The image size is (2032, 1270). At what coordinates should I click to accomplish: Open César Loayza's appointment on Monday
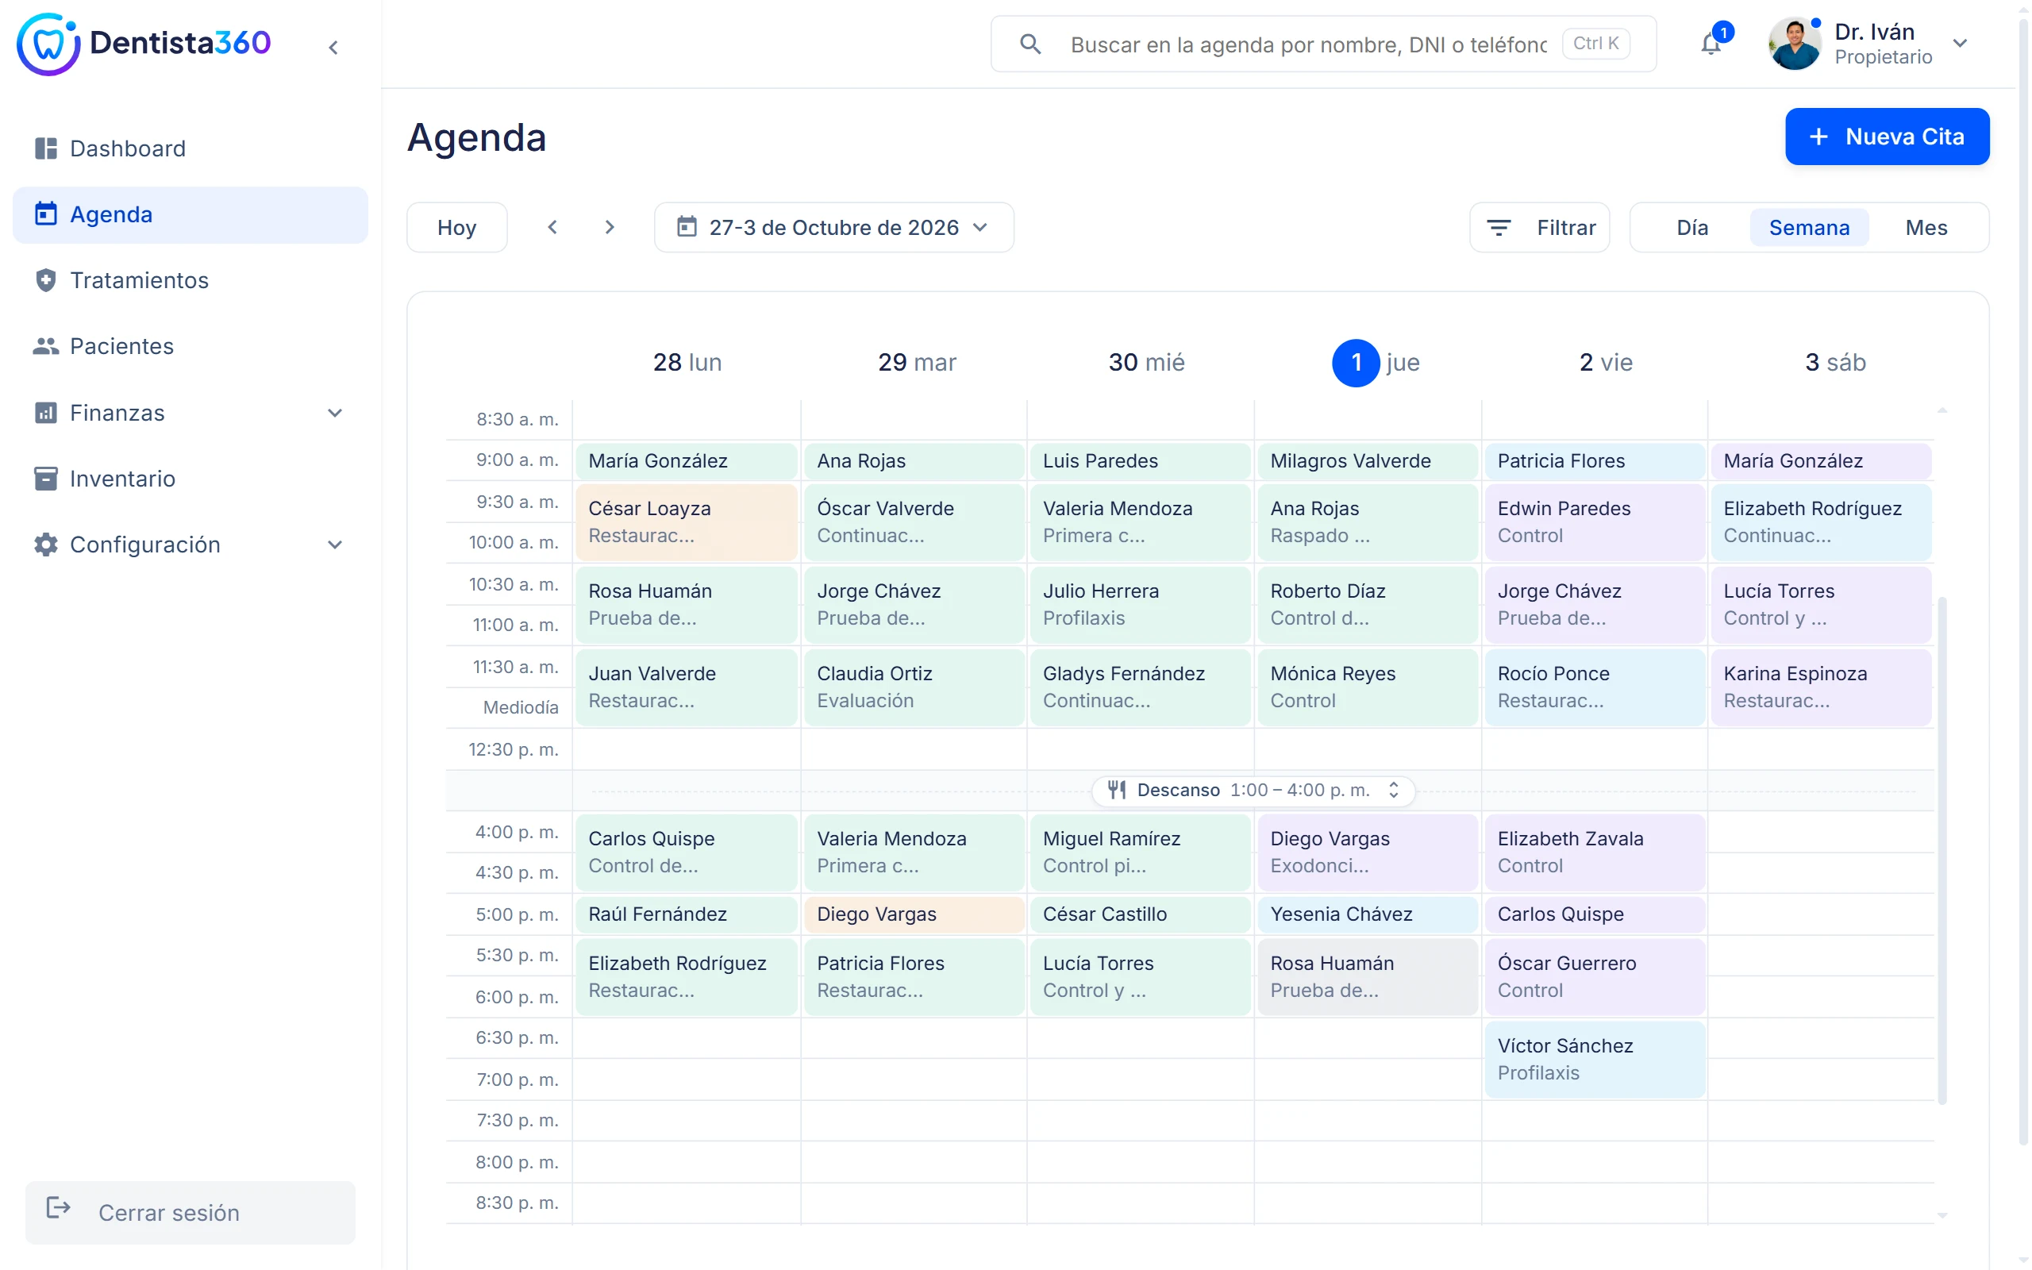[686, 521]
